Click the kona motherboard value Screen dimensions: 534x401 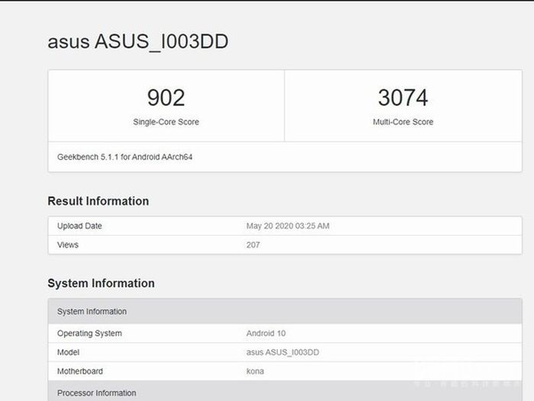click(x=254, y=371)
